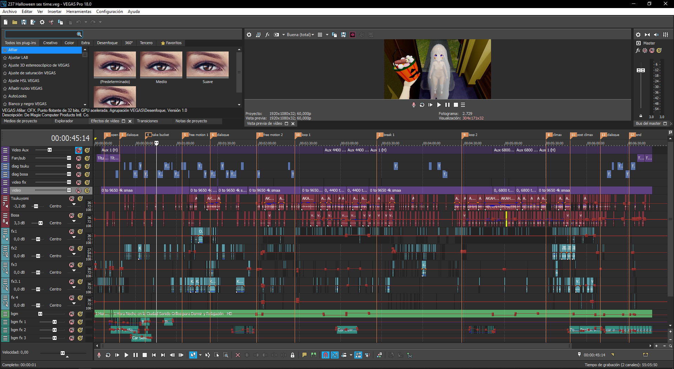Choose the selection edit tool
Viewport: 674px width, 369px height.
(217, 355)
